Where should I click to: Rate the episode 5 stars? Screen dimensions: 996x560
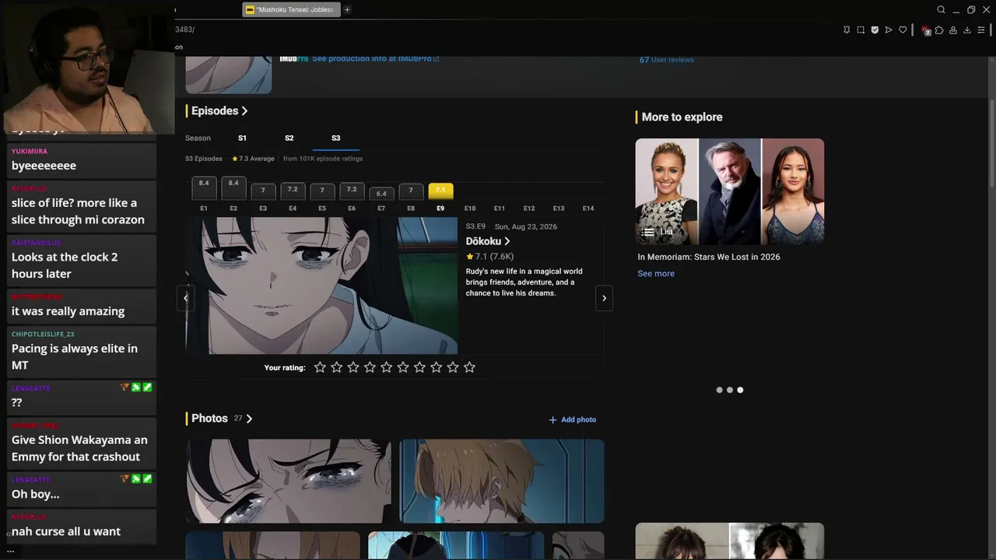[x=386, y=367]
